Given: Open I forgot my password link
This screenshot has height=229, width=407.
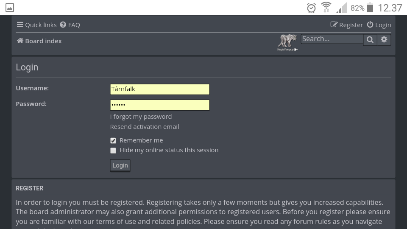Looking at the screenshot, I should point(141,117).
